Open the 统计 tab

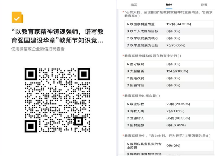[169, 5]
